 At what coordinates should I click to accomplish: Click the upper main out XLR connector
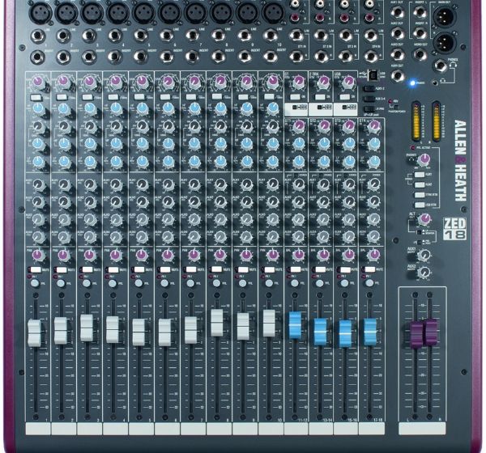[x=445, y=15]
